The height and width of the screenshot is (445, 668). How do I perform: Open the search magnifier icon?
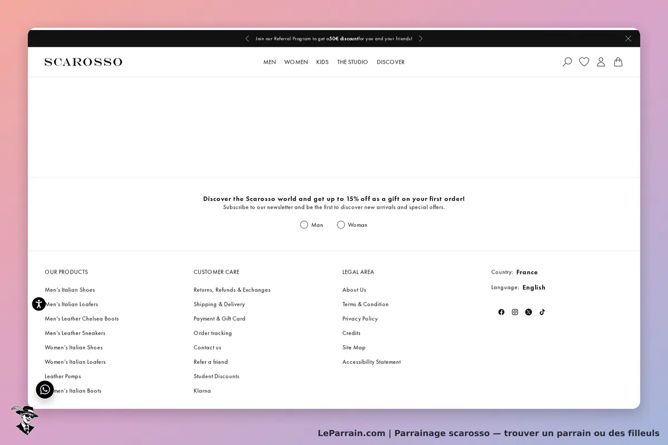click(567, 62)
